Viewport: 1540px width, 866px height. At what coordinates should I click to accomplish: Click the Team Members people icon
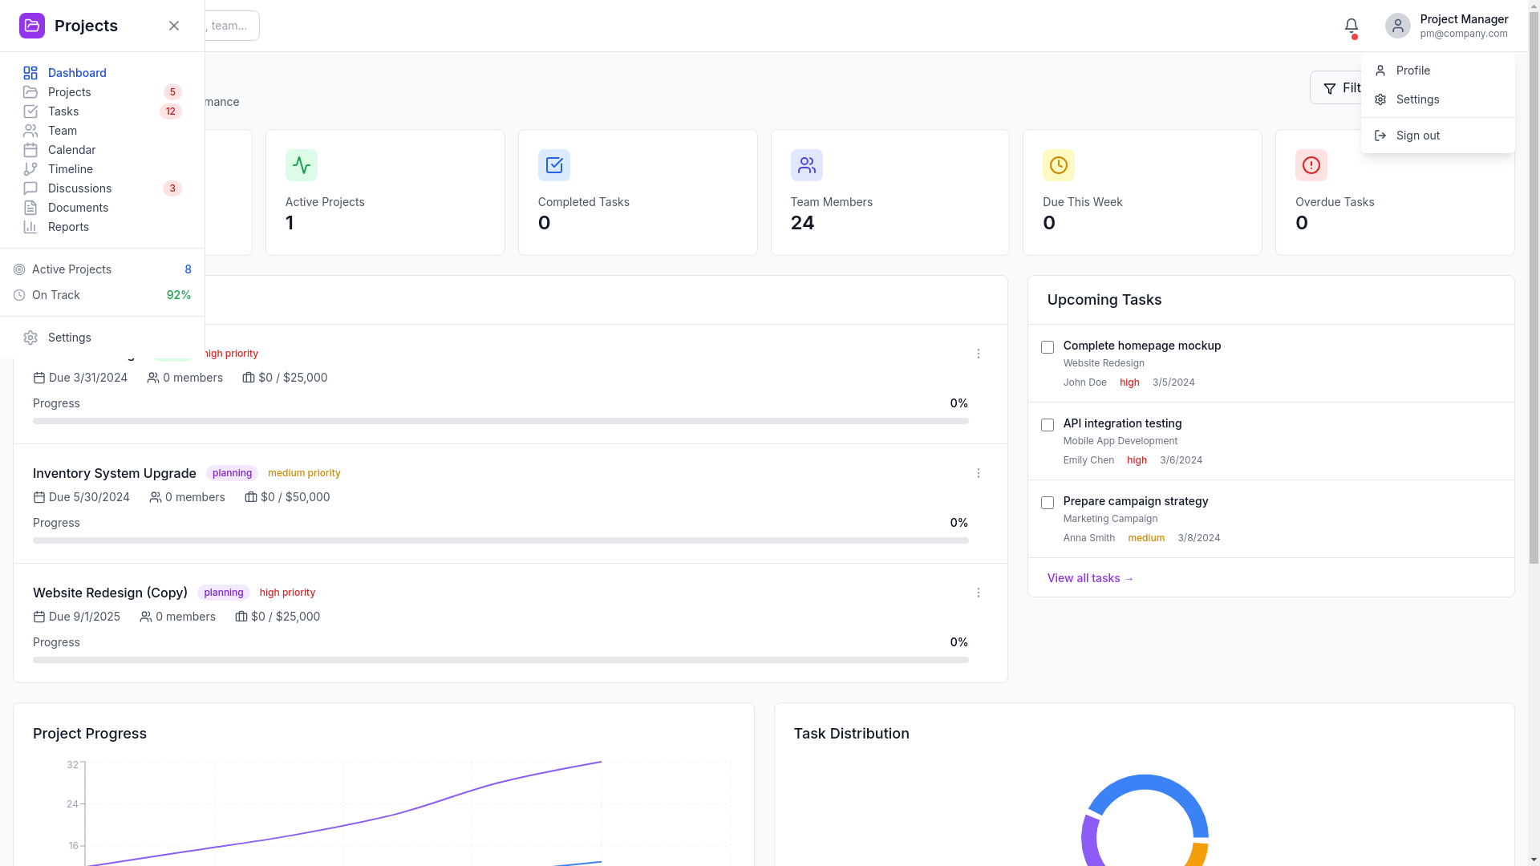pyautogui.click(x=807, y=165)
